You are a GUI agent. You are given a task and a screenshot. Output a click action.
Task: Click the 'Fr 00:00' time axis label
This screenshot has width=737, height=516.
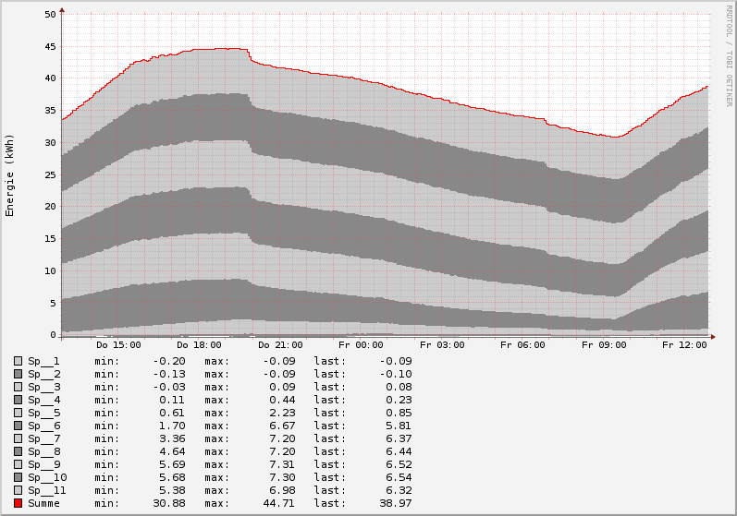[361, 345]
